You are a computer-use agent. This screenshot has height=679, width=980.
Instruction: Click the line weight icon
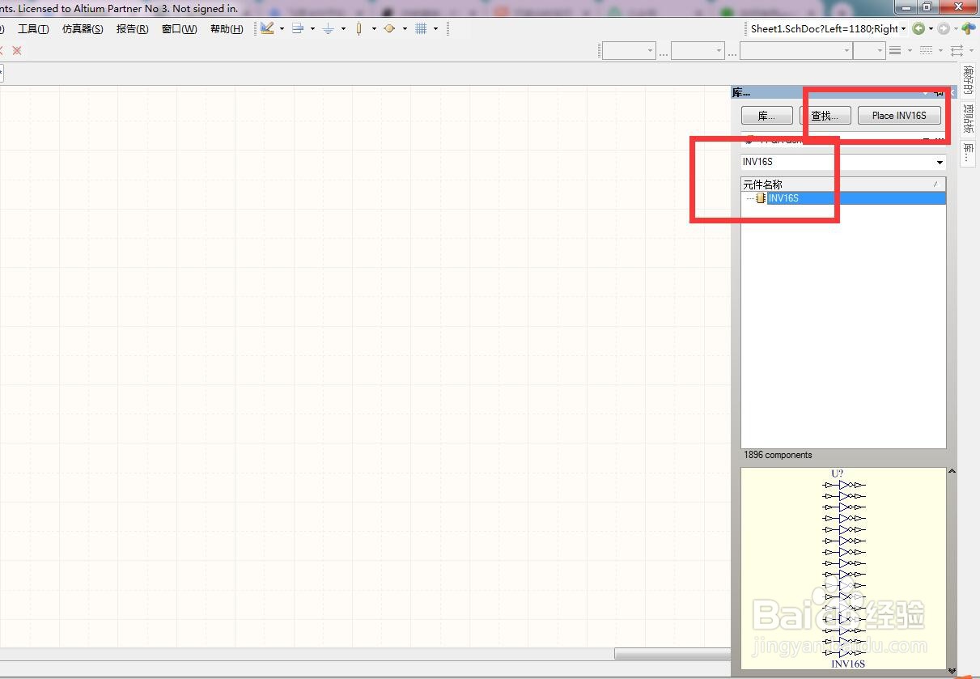click(x=895, y=50)
